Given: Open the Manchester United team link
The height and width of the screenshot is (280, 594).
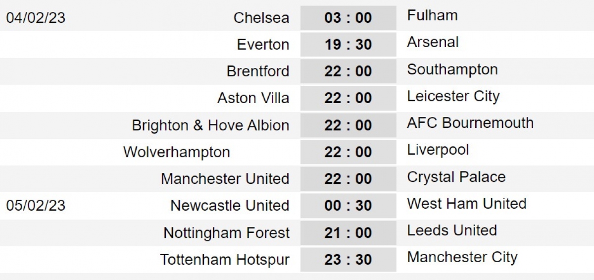Looking at the screenshot, I should (x=225, y=179).
